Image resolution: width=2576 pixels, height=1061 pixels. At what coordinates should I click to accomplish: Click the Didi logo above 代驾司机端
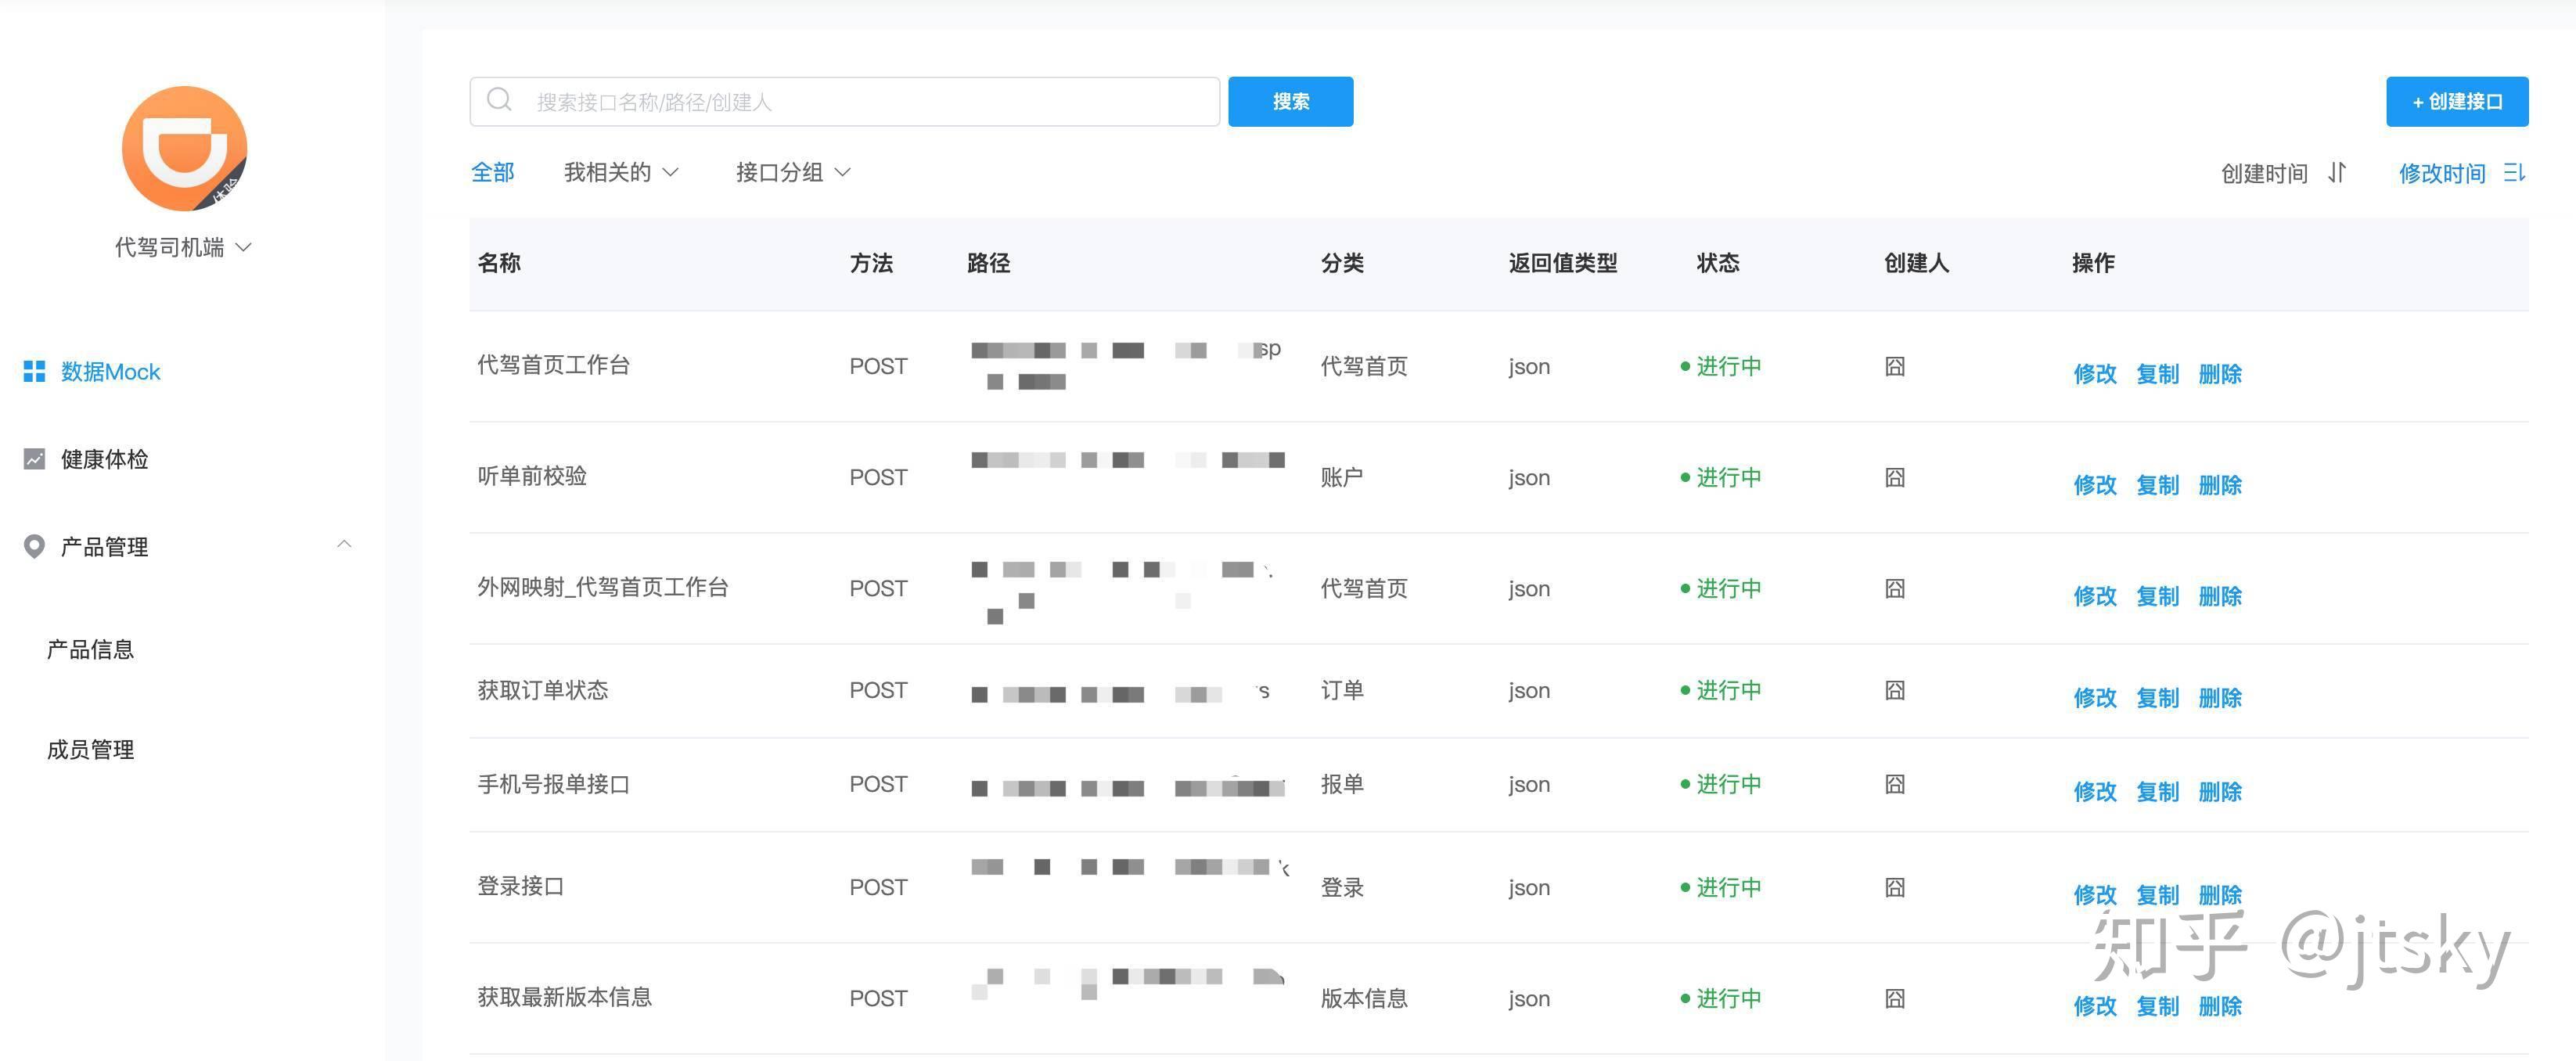tap(183, 148)
